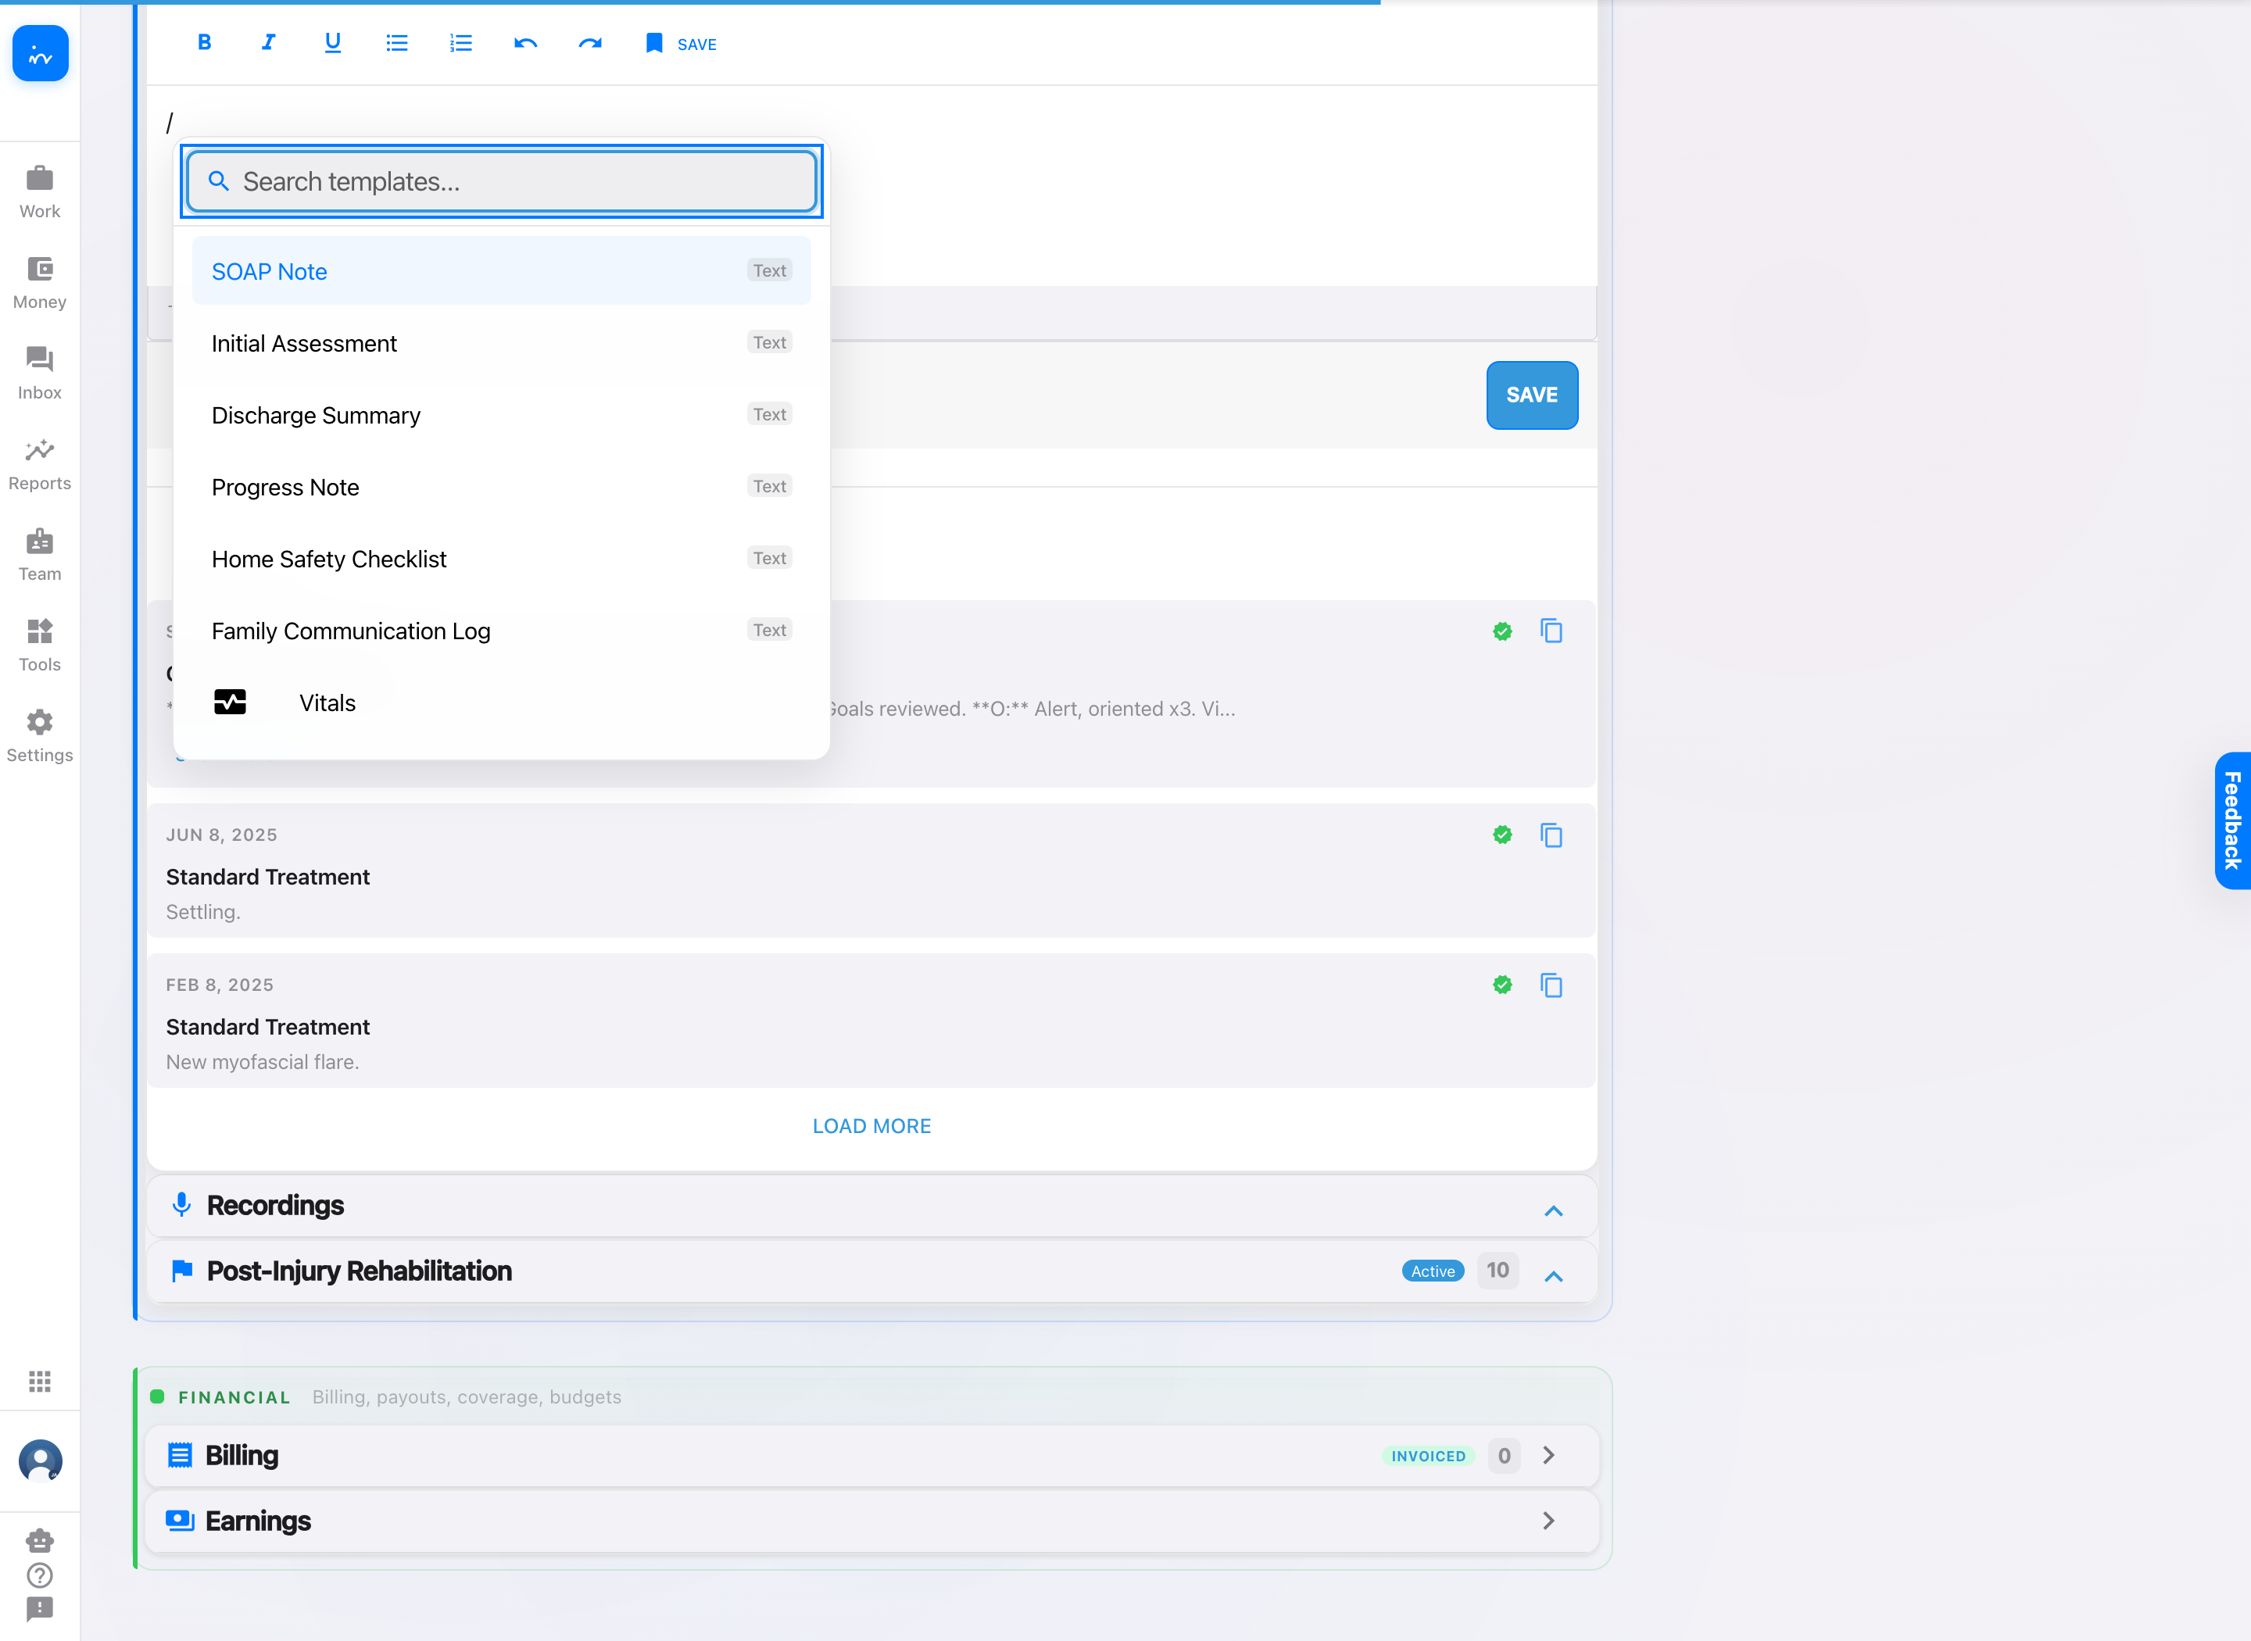Open the help question mark icon

pyautogui.click(x=40, y=1575)
